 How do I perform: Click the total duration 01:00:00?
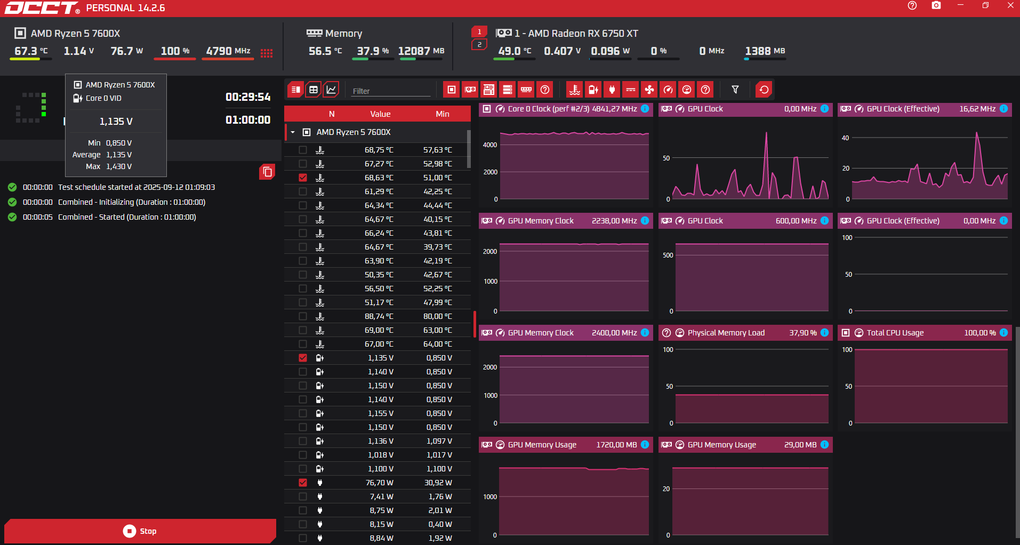pos(248,120)
